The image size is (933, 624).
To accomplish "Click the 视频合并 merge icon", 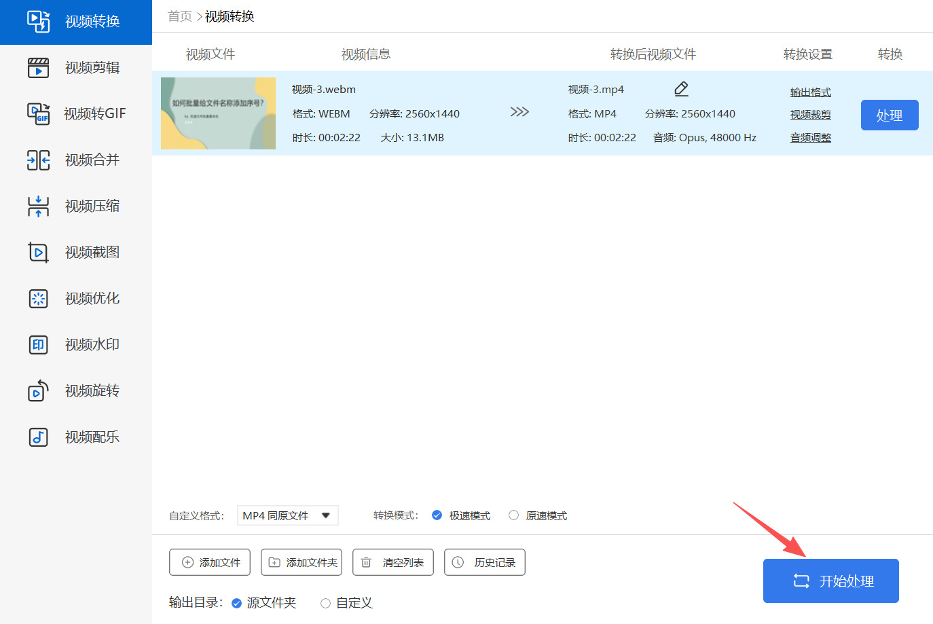I will coord(39,160).
